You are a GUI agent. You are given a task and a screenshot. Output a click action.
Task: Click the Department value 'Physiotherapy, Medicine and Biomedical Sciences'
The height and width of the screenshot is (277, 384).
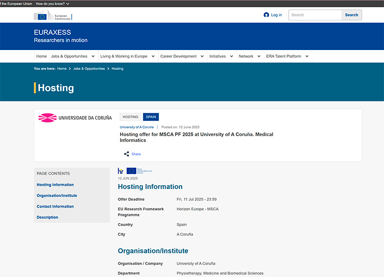(220, 273)
